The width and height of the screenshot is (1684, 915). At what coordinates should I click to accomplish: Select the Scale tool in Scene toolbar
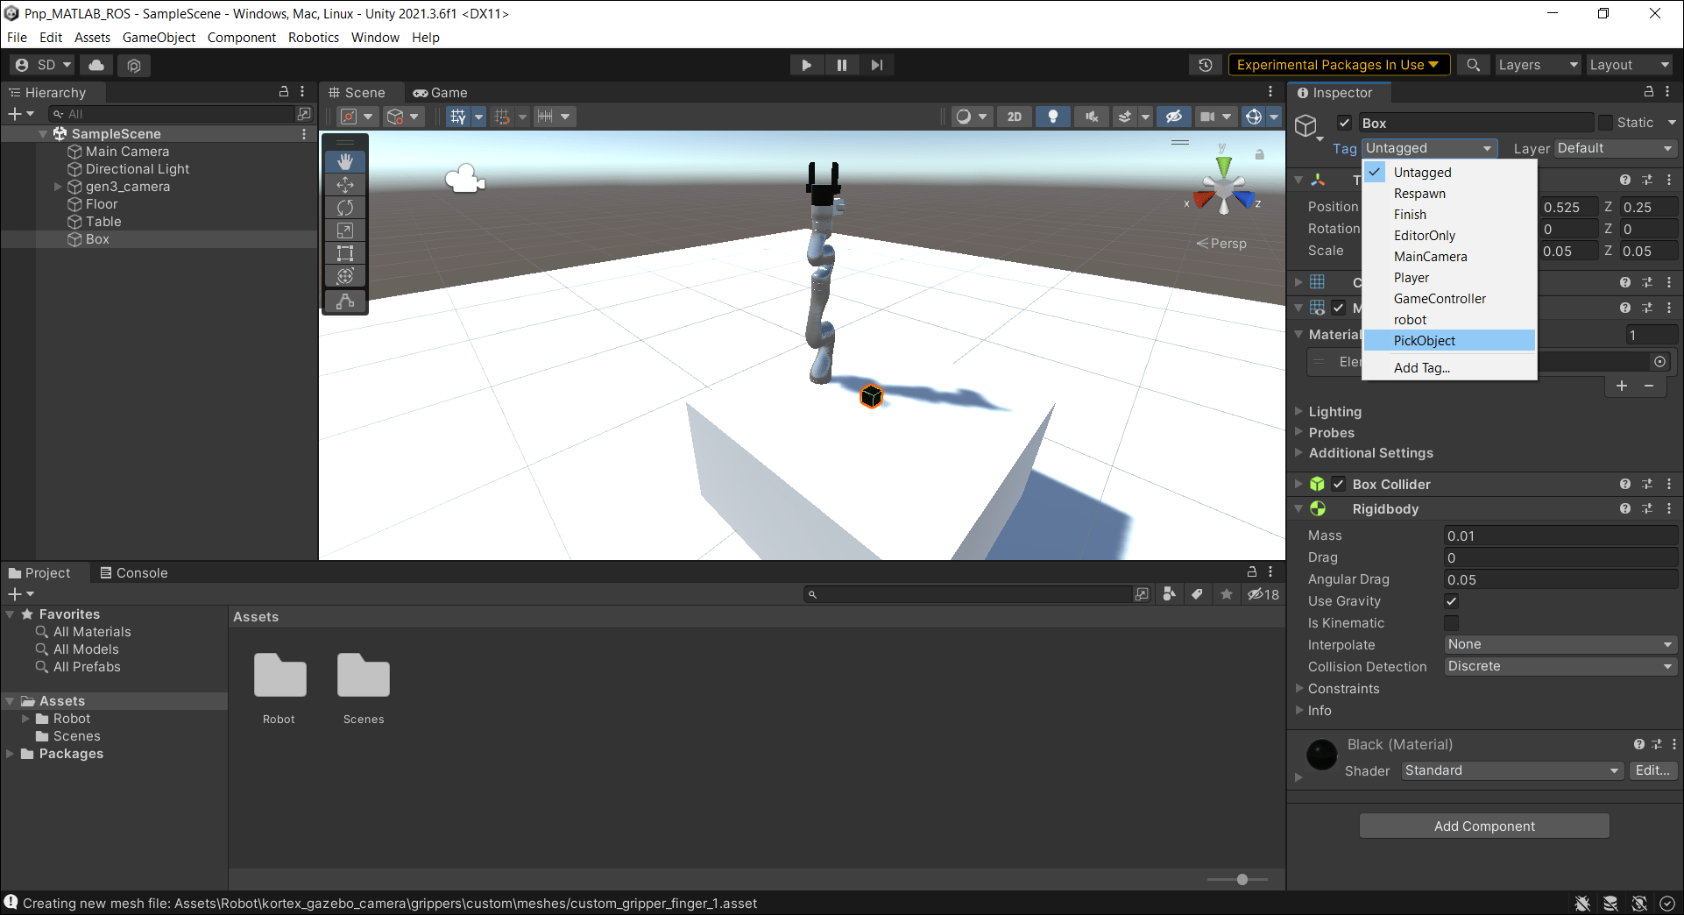[x=345, y=230]
